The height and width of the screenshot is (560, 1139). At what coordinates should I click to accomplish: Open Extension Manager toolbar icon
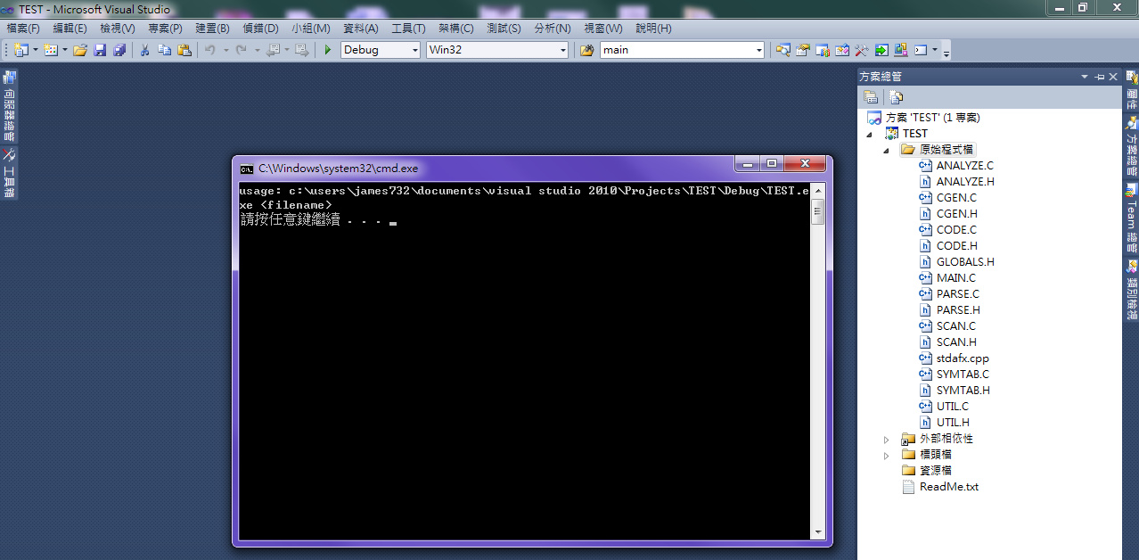point(900,50)
